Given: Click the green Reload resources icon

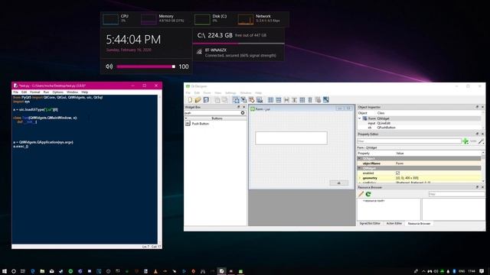Looking at the screenshot, I should pos(368,194).
